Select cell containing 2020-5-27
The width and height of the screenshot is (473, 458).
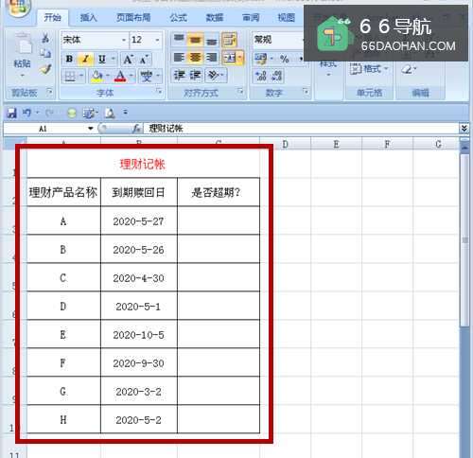[139, 220]
